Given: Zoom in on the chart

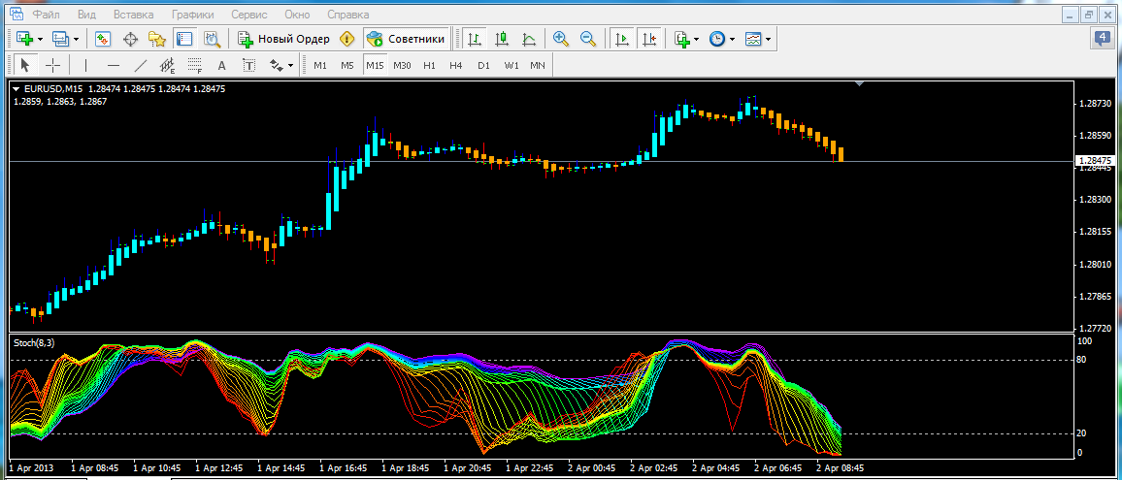Looking at the screenshot, I should 561,39.
